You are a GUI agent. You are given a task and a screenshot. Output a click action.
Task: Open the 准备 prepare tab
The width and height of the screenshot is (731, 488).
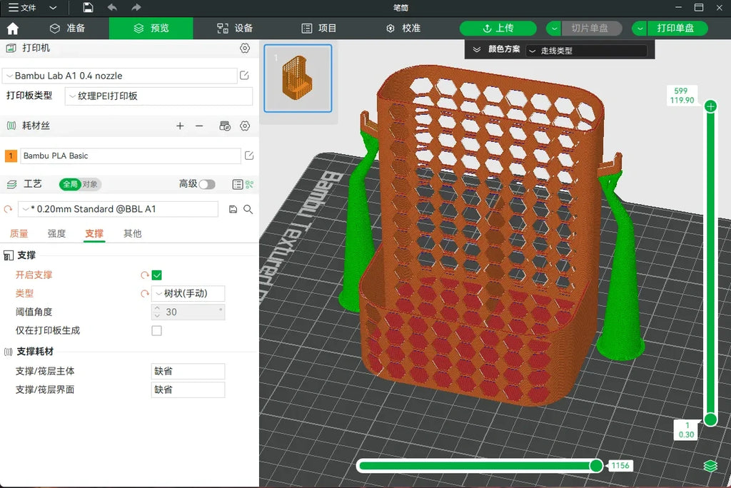68,29
